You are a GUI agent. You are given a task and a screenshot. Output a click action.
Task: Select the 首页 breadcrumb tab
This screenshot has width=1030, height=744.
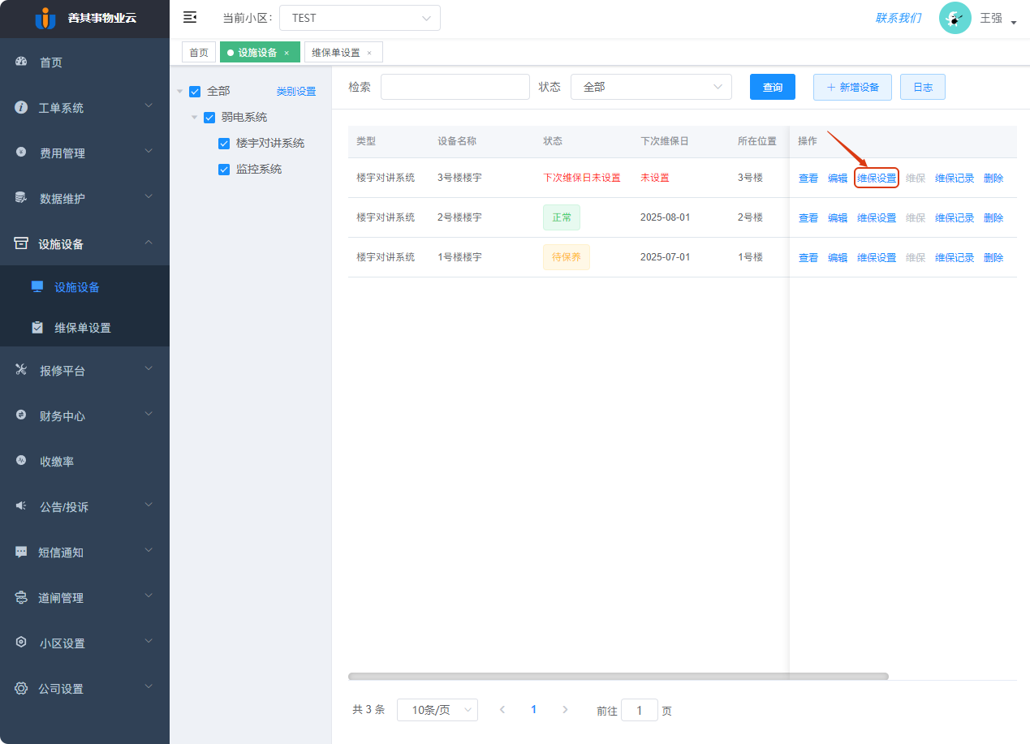pyautogui.click(x=198, y=50)
